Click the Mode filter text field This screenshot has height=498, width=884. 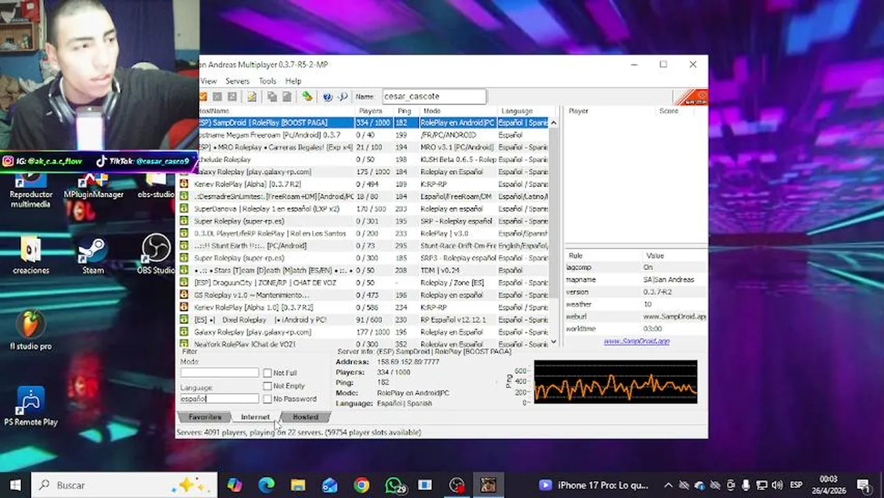[219, 373]
